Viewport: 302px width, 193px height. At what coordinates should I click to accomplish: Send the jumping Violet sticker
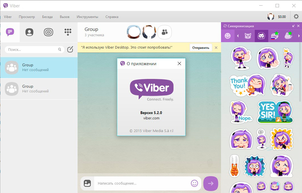coord(288,58)
